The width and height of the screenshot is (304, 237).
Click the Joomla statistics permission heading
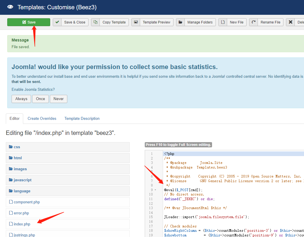(115, 67)
